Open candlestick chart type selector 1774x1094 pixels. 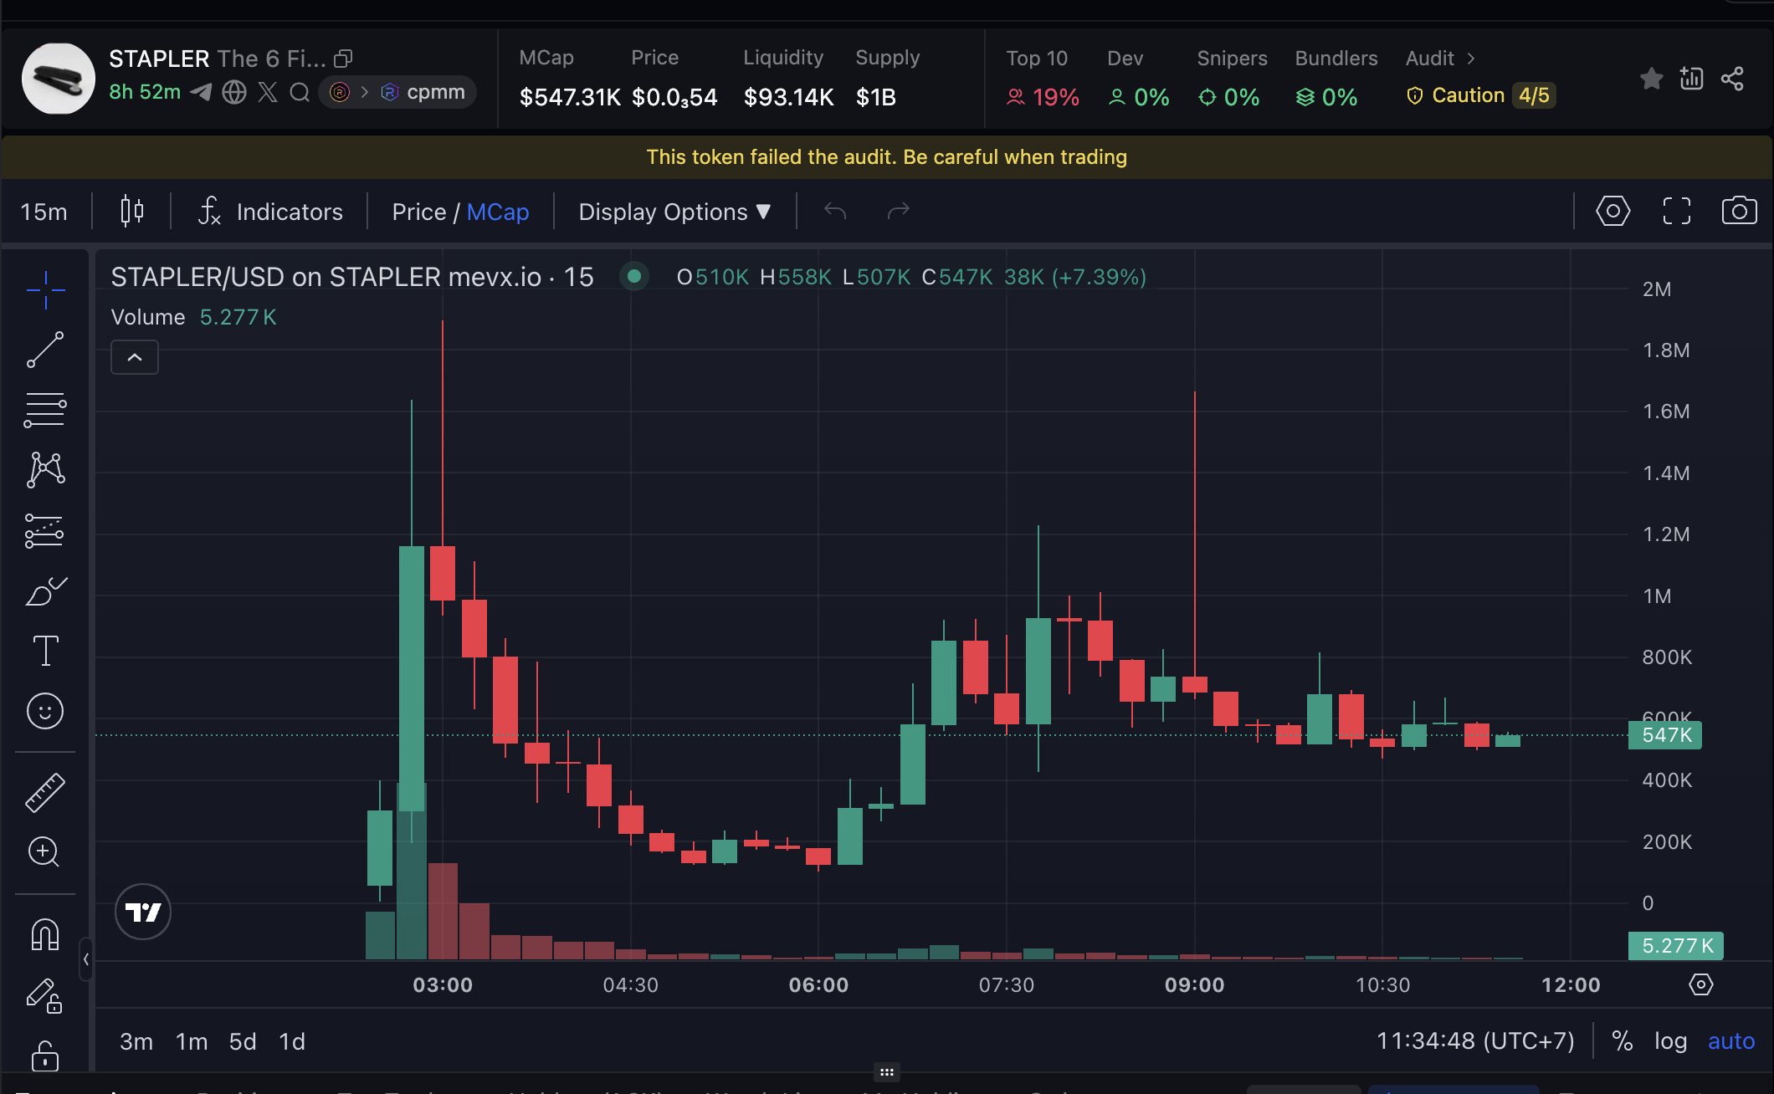[132, 211]
